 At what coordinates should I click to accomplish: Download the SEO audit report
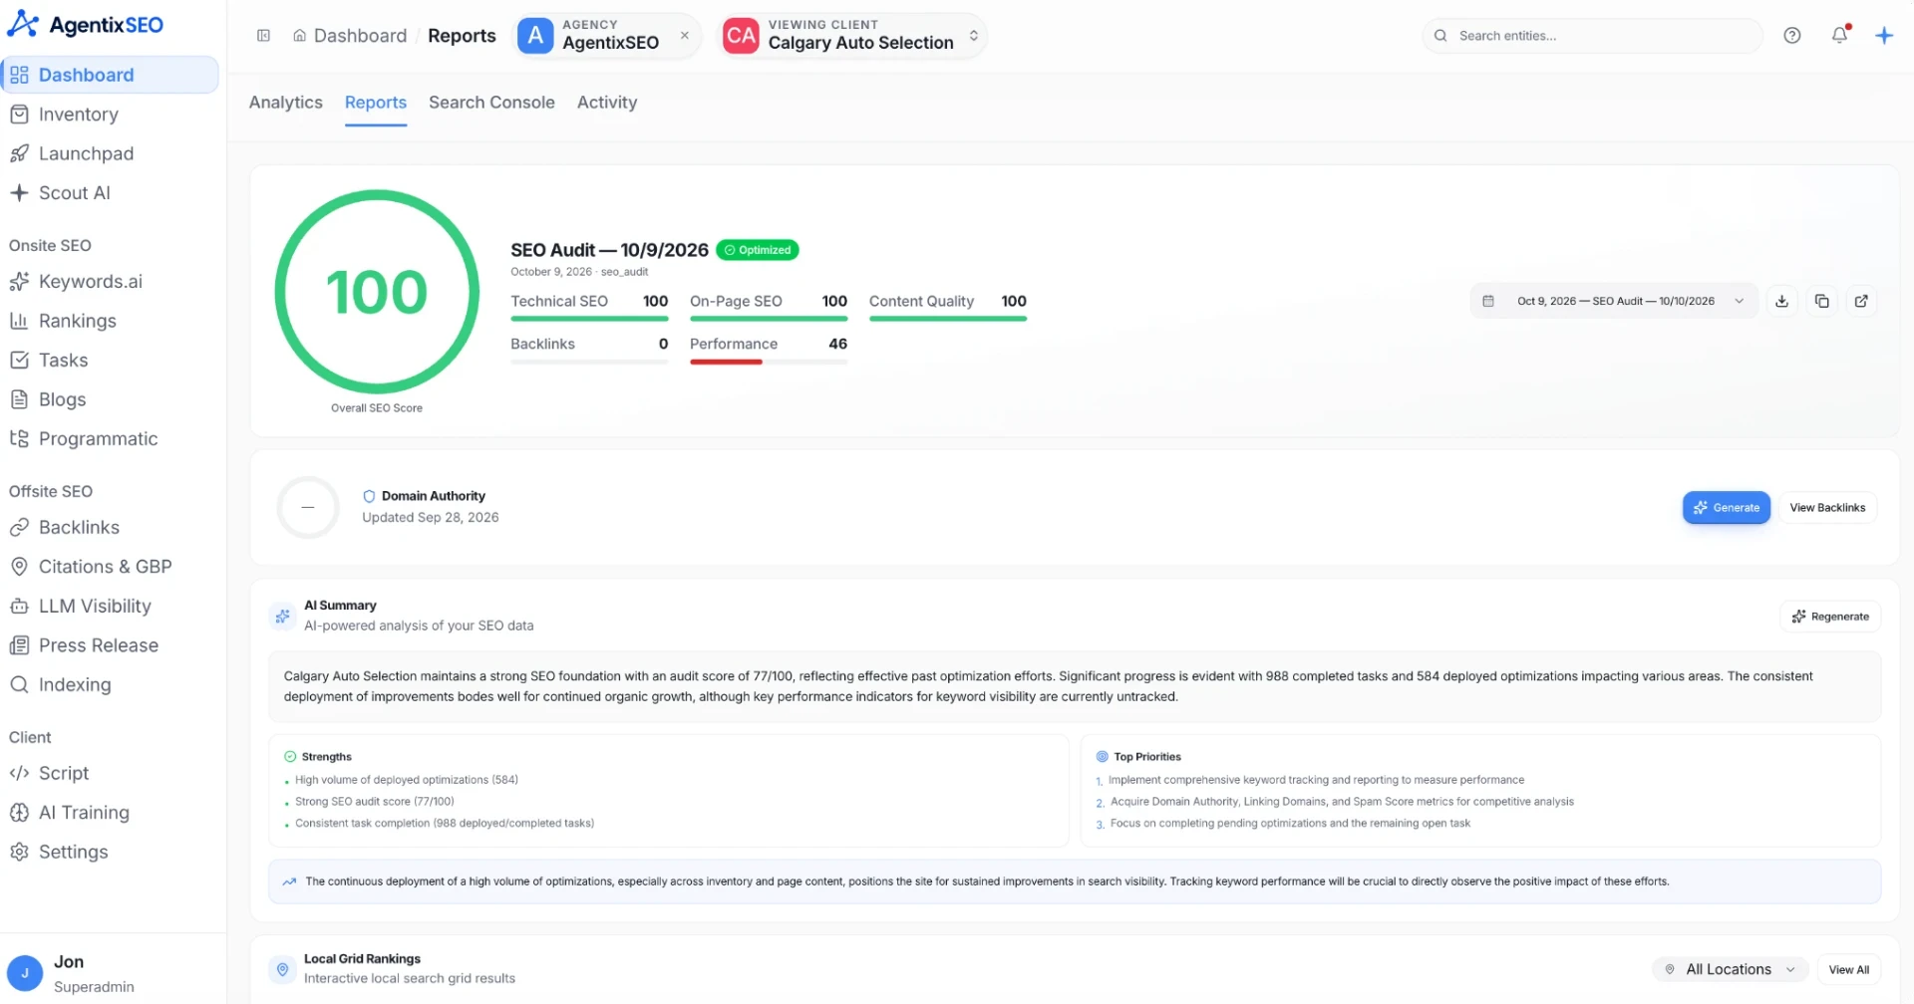pos(1781,301)
